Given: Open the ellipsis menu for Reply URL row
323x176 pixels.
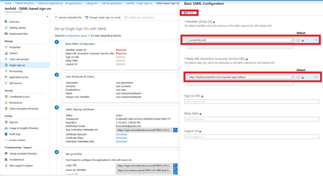Looking at the screenshot, I should [x=316, y=77].
